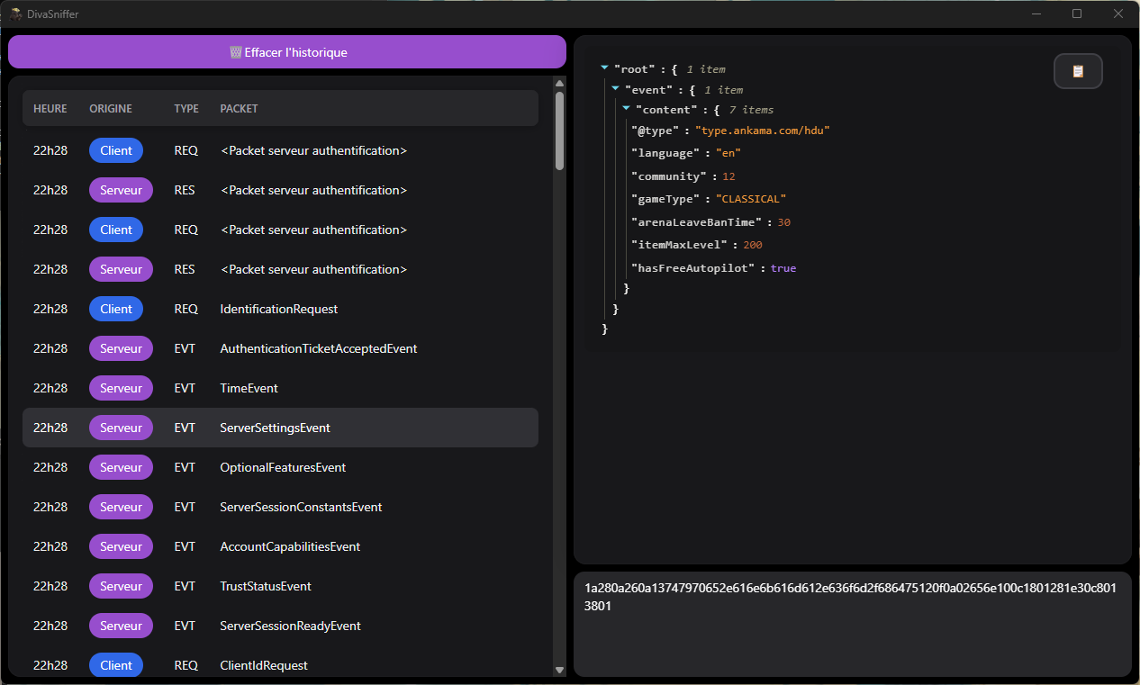Collapse the "root" JSON node
Image resolution: width=1140 pixels, height=685 pixels.
[x=604, y=68]
